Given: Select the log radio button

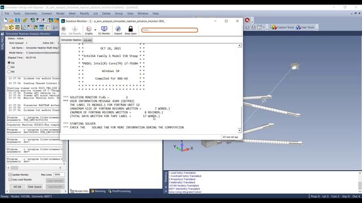Looking at the screenshot, I should (9, 63).
